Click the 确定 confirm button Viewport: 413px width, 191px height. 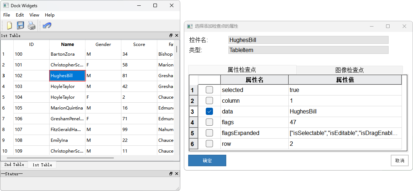(x=207, y=161)
